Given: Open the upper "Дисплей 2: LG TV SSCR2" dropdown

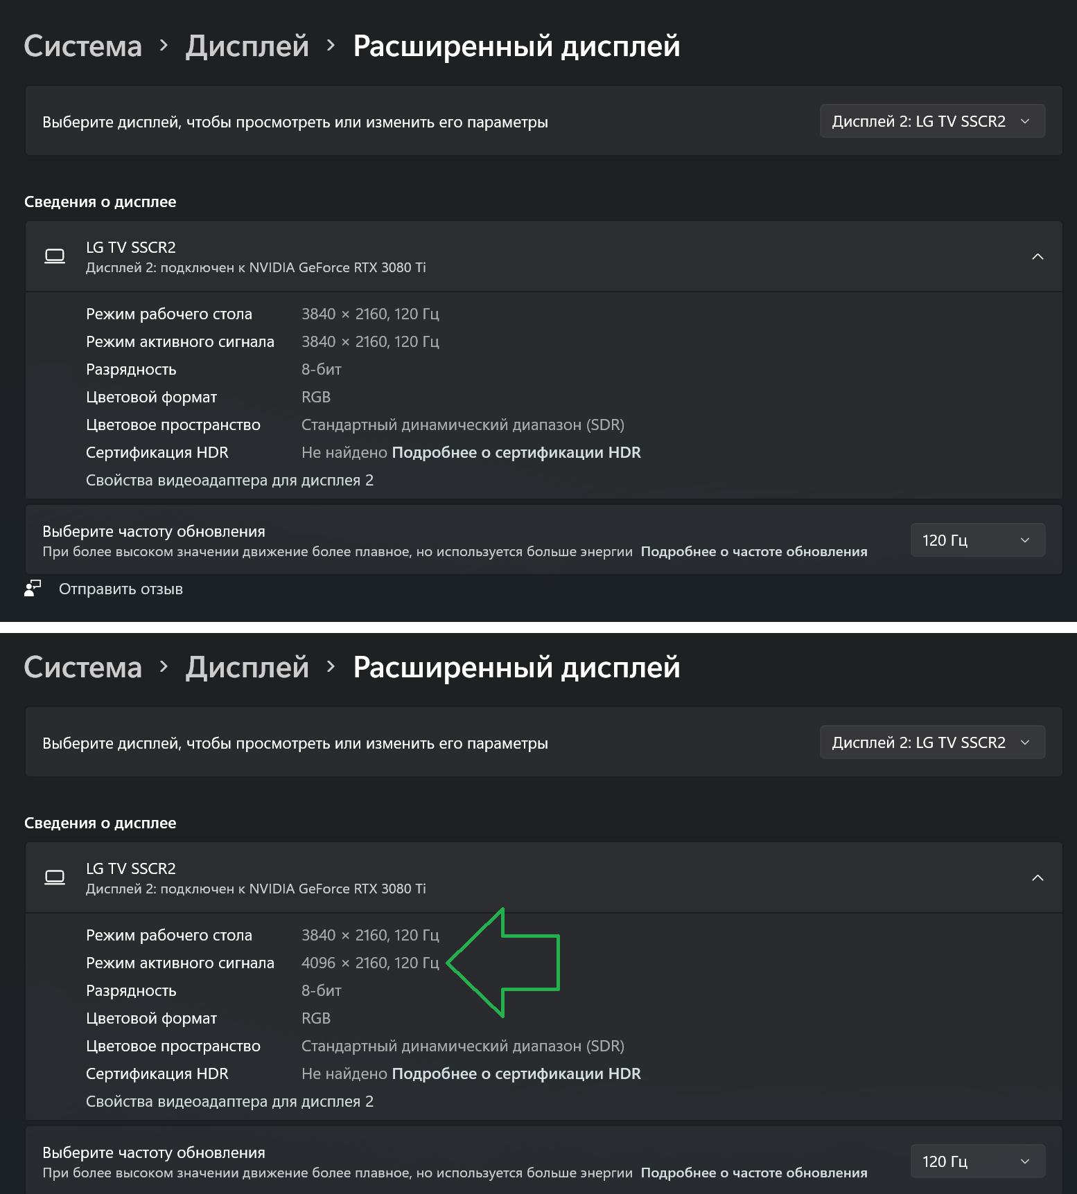Looking at the screenshot, I should (931, 121).
